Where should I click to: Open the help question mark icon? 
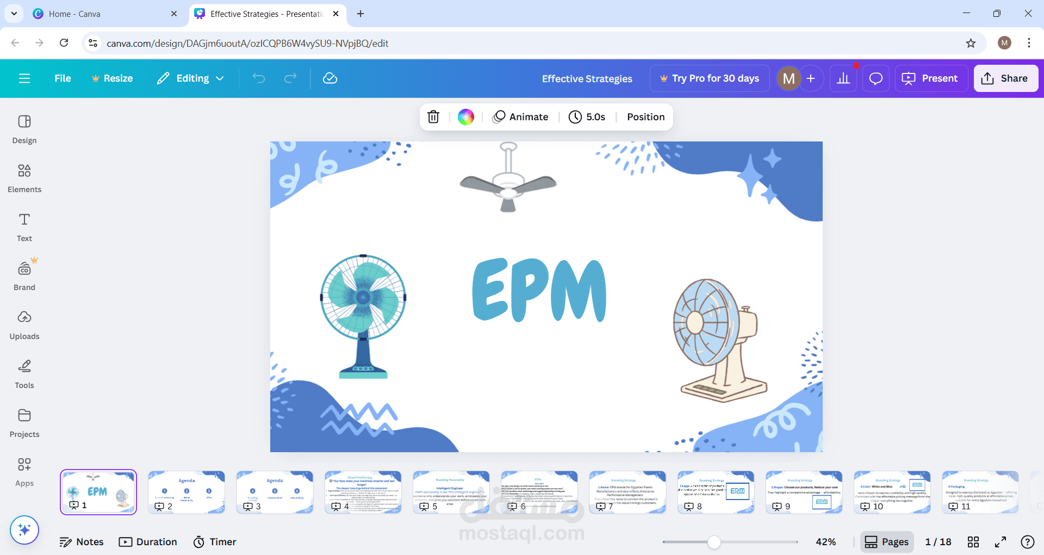(1028, 542)
